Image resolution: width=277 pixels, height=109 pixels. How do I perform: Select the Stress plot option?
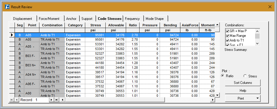pyautogui.click(x=245, y=76)
